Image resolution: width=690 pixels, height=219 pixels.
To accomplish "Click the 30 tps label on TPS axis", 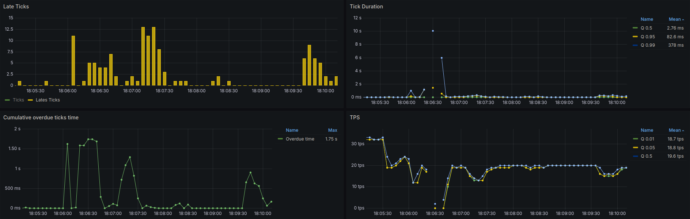I will coord(358,144).
